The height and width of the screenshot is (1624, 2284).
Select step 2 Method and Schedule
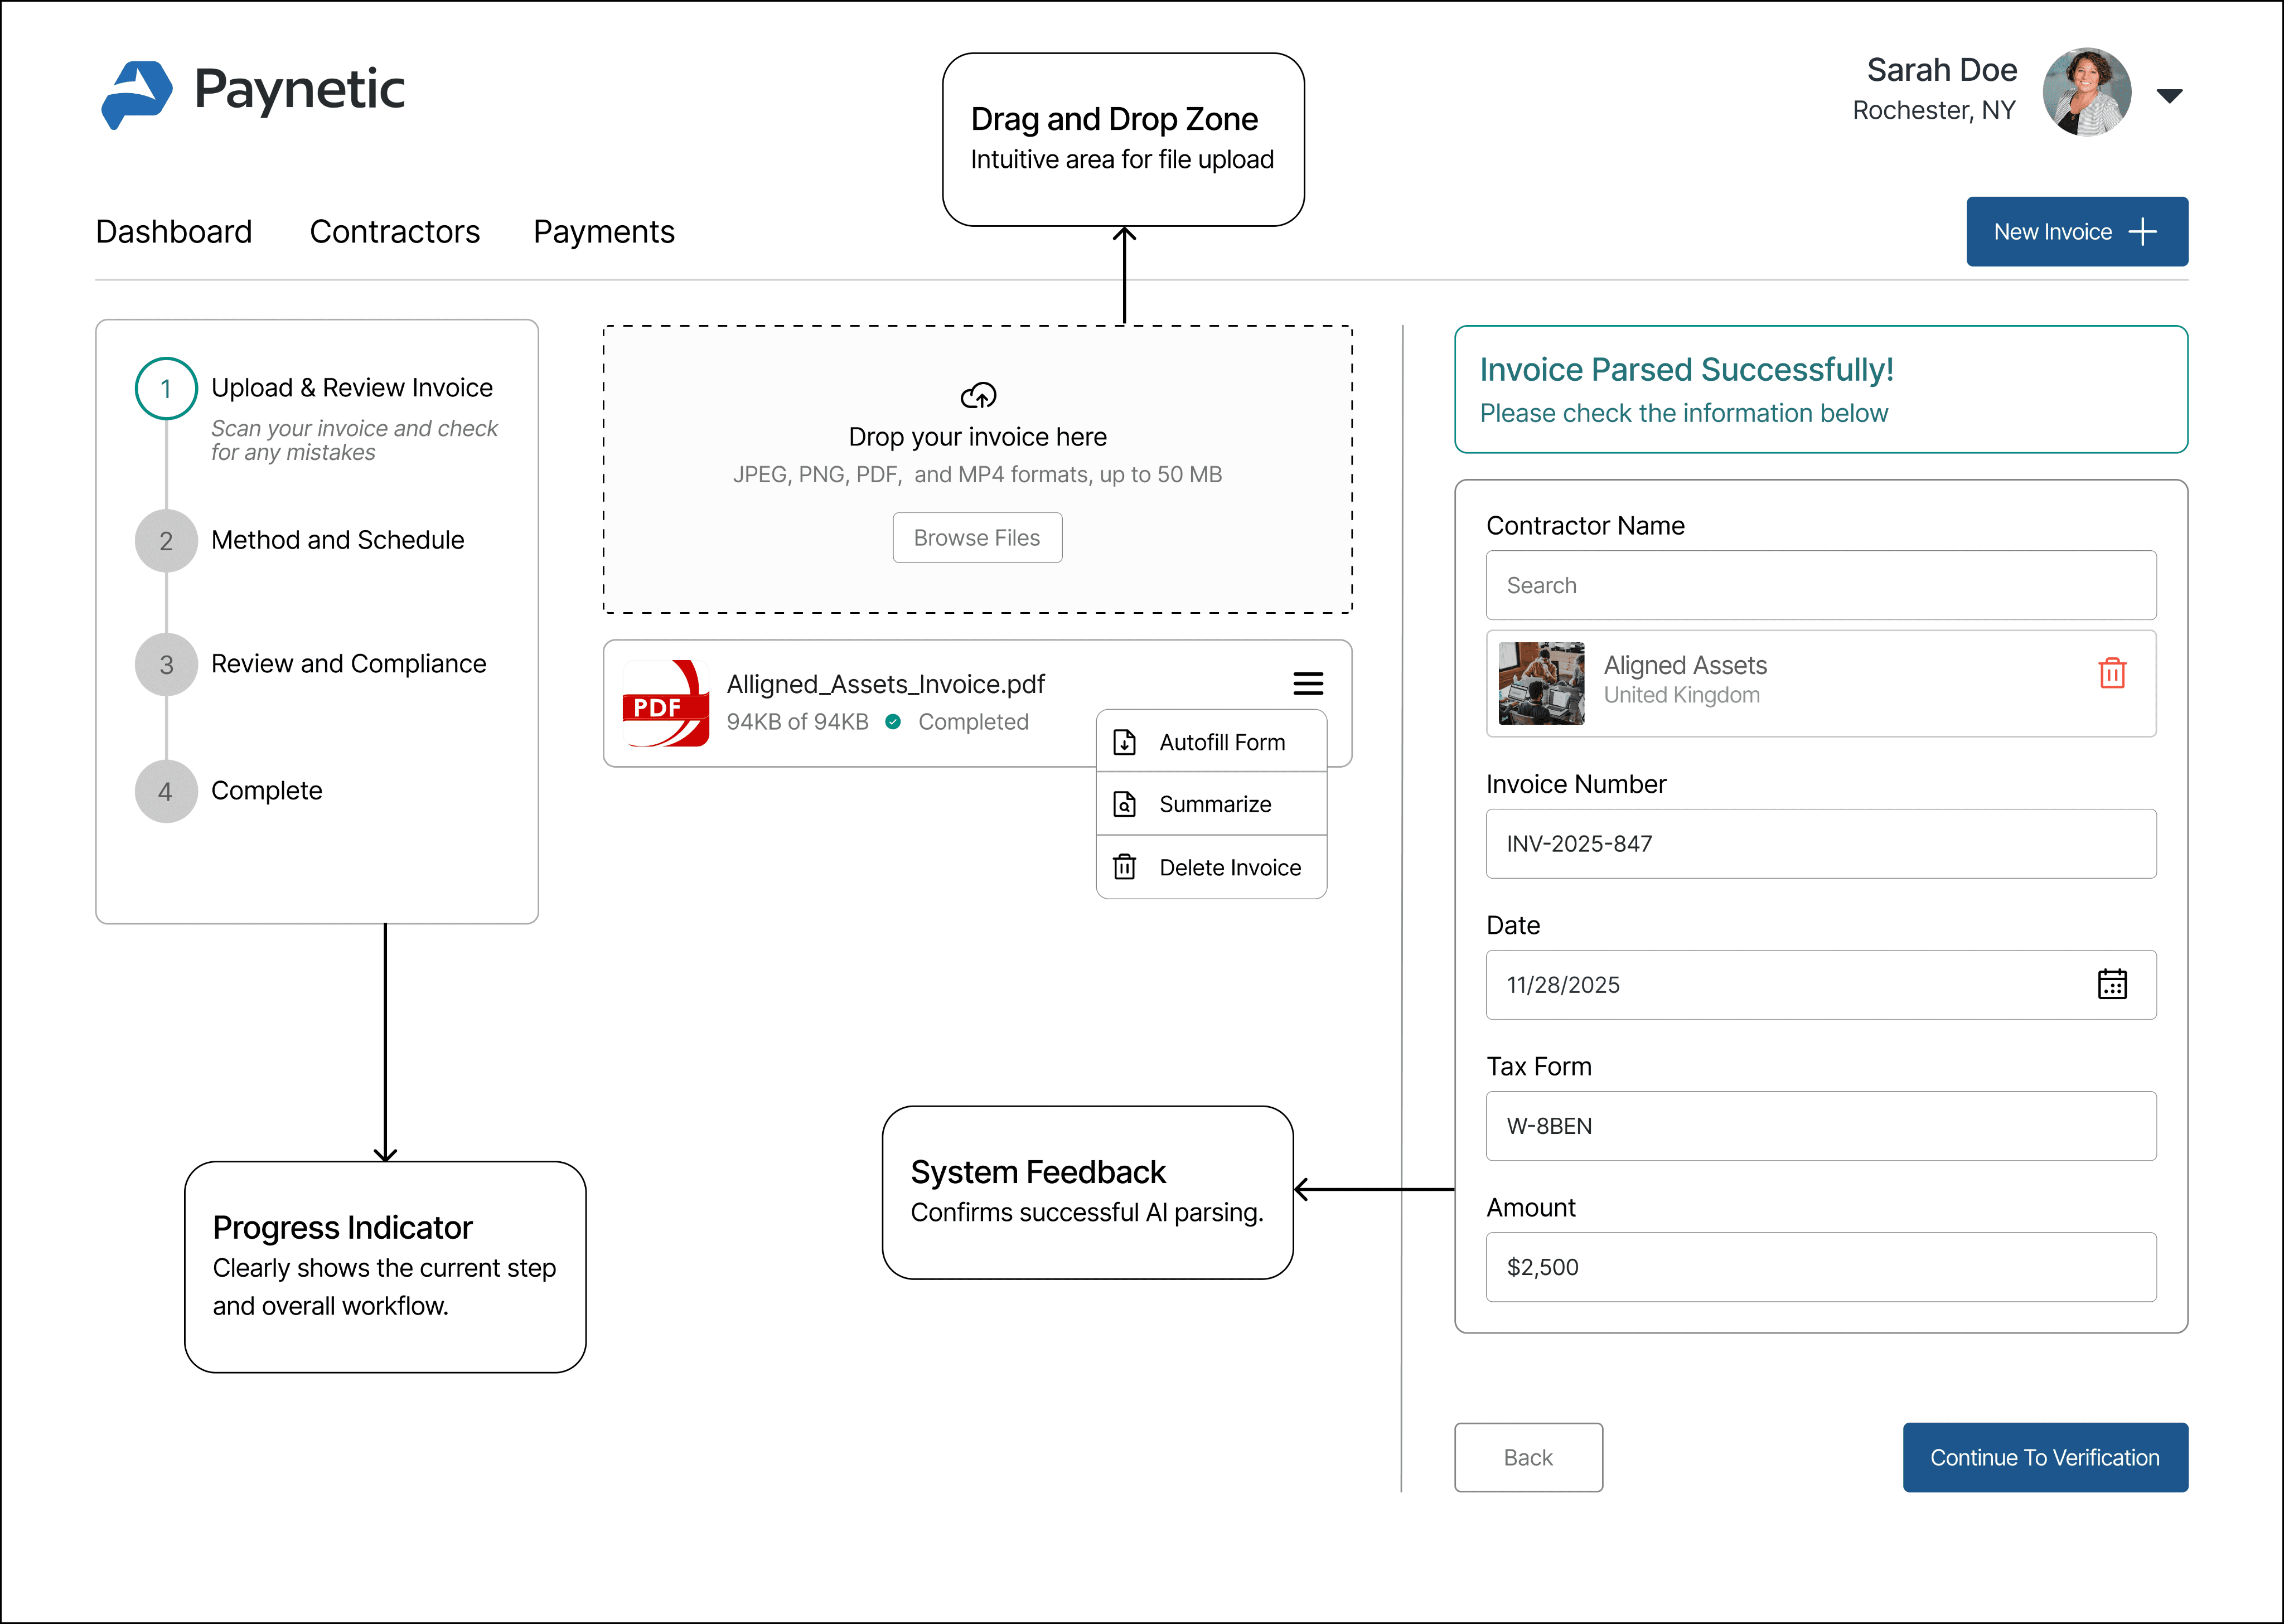336,540
